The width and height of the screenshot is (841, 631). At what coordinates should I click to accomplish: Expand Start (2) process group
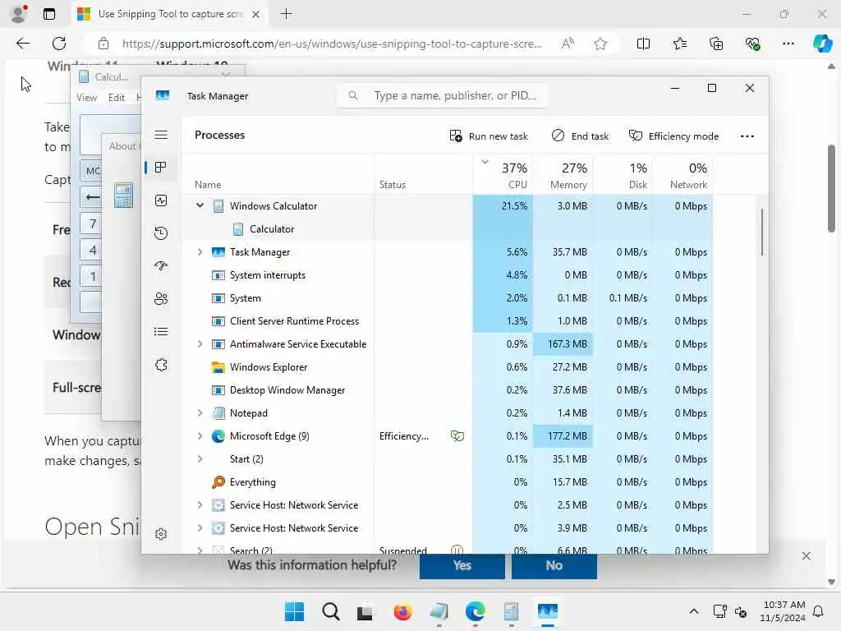200,458
